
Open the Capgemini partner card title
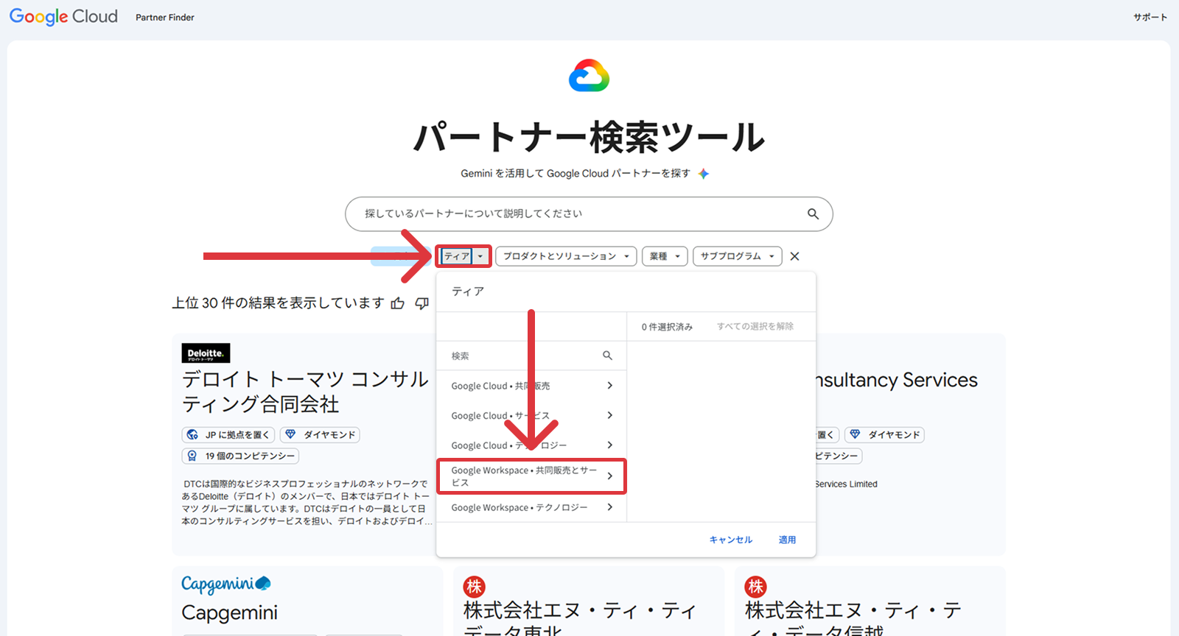coord(230,612)
